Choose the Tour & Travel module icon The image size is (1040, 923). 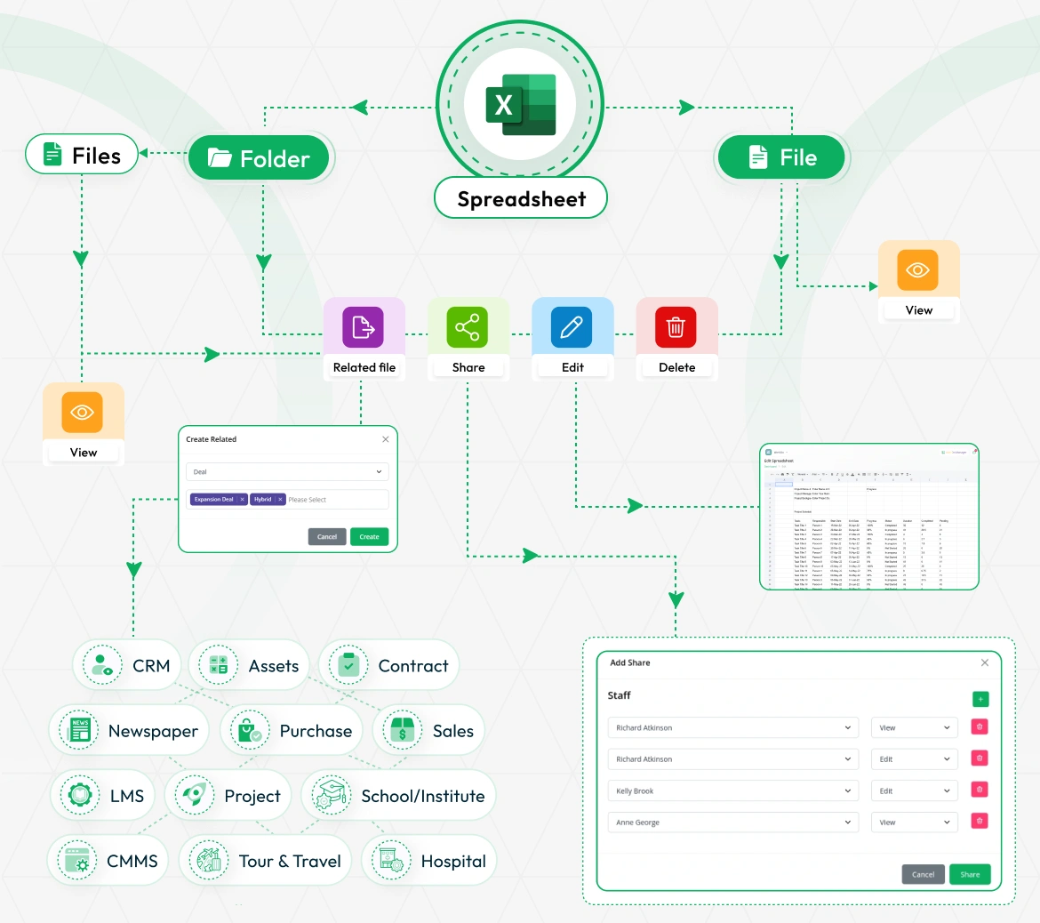(210, 860)
